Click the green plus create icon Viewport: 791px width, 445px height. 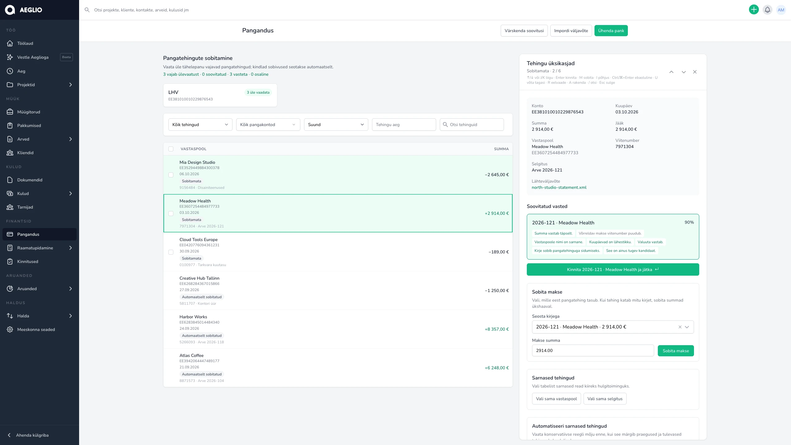754,10
